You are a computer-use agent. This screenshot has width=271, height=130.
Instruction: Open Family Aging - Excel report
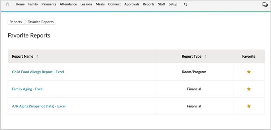(28, 89)
